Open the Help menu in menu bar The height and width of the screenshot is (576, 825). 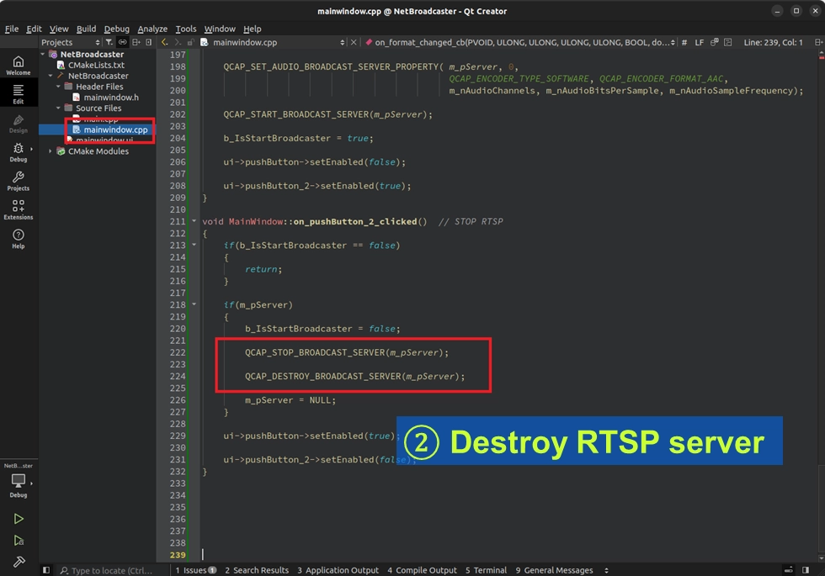point(252,29)
